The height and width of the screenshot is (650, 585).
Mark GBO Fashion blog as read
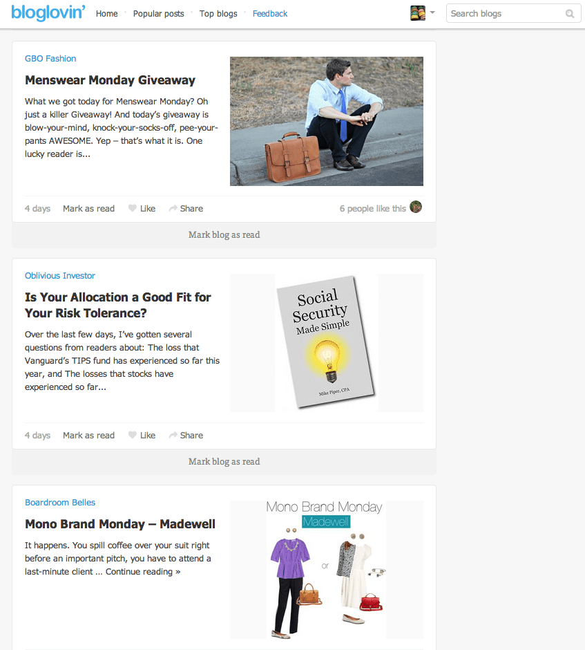click(x=224, y=235)
